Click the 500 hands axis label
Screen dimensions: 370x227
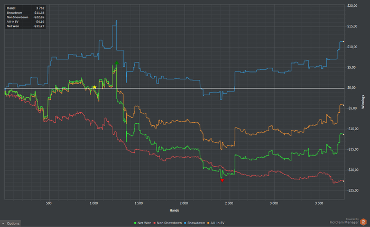tap(49, 203)
